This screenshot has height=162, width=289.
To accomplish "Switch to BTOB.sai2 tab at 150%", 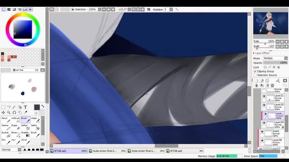I will [x=68, y=151].
